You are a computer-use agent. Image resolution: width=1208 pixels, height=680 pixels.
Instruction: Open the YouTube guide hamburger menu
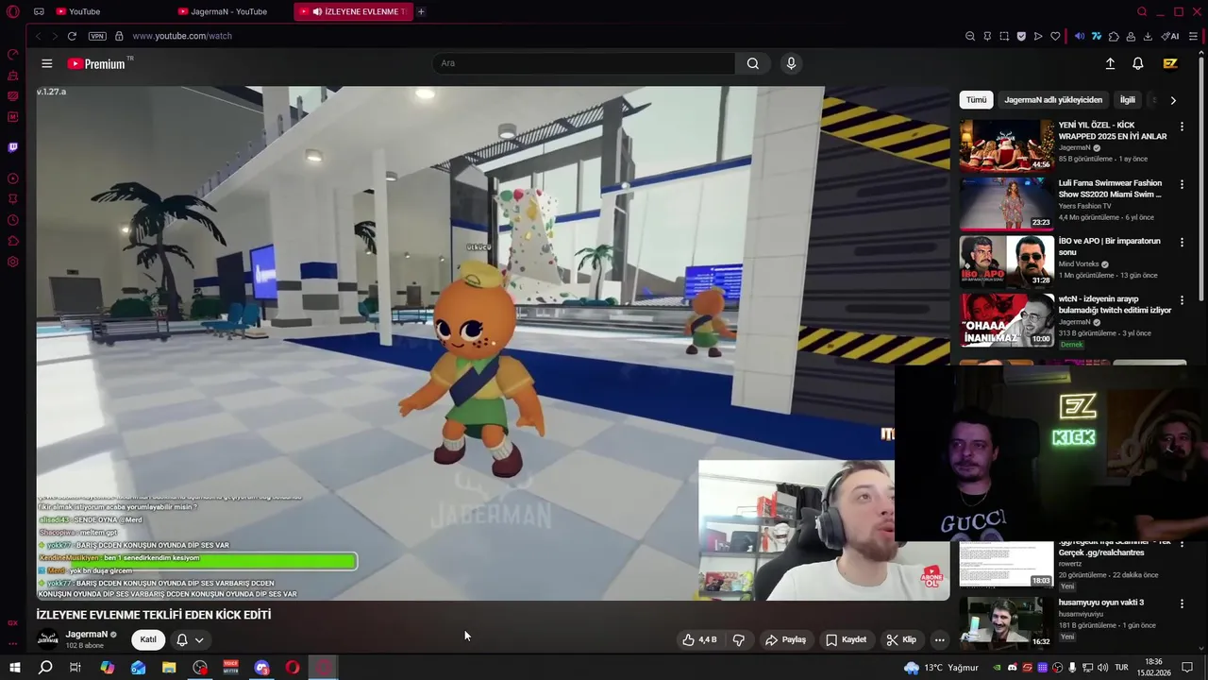click(46, 63)
